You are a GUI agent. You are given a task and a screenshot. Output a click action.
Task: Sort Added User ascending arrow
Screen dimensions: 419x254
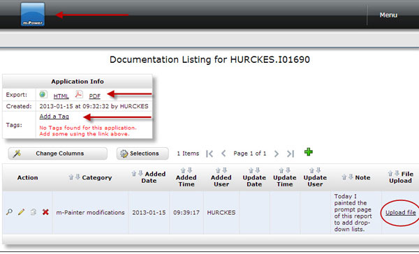[218, 170]
